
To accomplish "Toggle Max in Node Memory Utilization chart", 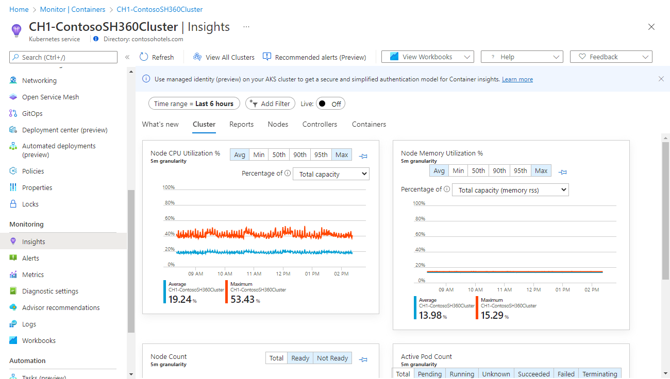I will coord(541,170).
